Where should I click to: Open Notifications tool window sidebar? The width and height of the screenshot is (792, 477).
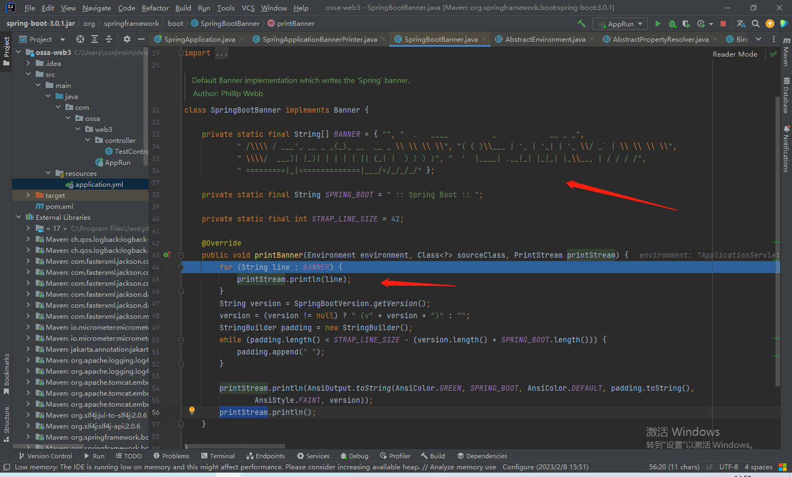(x=786, y=149)
